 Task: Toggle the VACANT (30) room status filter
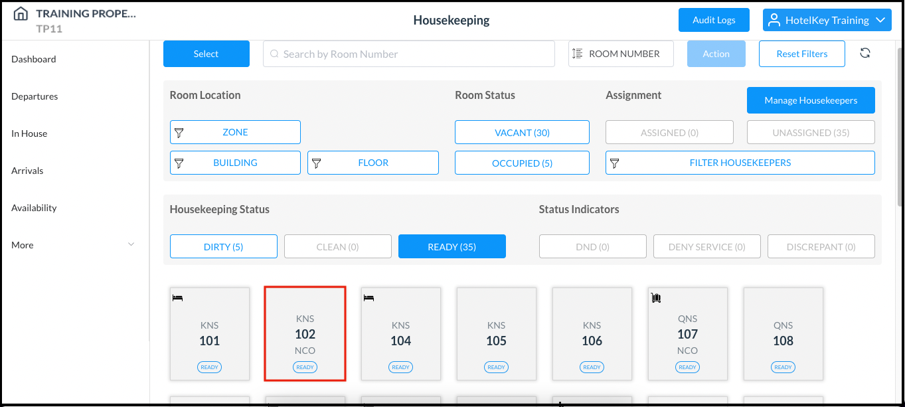pos(522,132)
